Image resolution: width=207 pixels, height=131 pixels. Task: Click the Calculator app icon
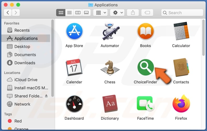pos(181,31)
